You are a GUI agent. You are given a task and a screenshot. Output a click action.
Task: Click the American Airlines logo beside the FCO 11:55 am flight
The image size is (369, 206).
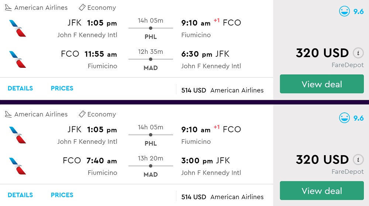point(18,59)
